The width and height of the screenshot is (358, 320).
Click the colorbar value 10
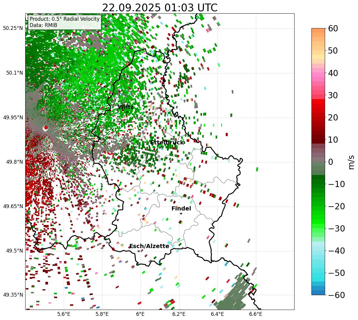coord(333,139)
